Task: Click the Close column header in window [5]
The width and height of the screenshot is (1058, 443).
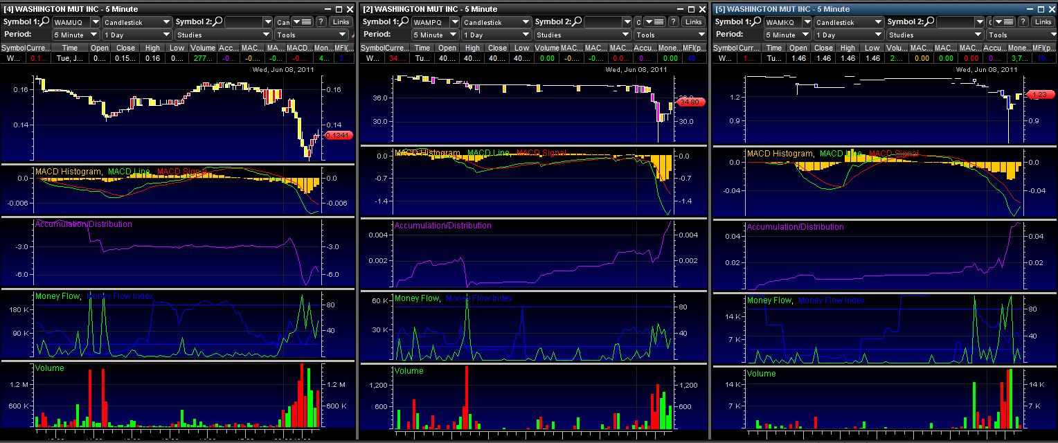Action: 823,48
